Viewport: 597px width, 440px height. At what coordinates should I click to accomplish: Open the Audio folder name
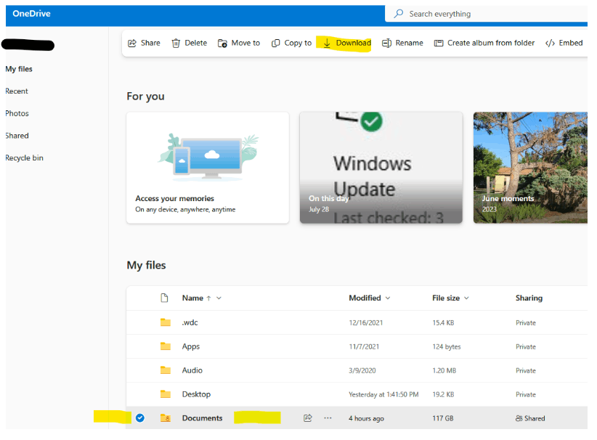click(192, 370)
